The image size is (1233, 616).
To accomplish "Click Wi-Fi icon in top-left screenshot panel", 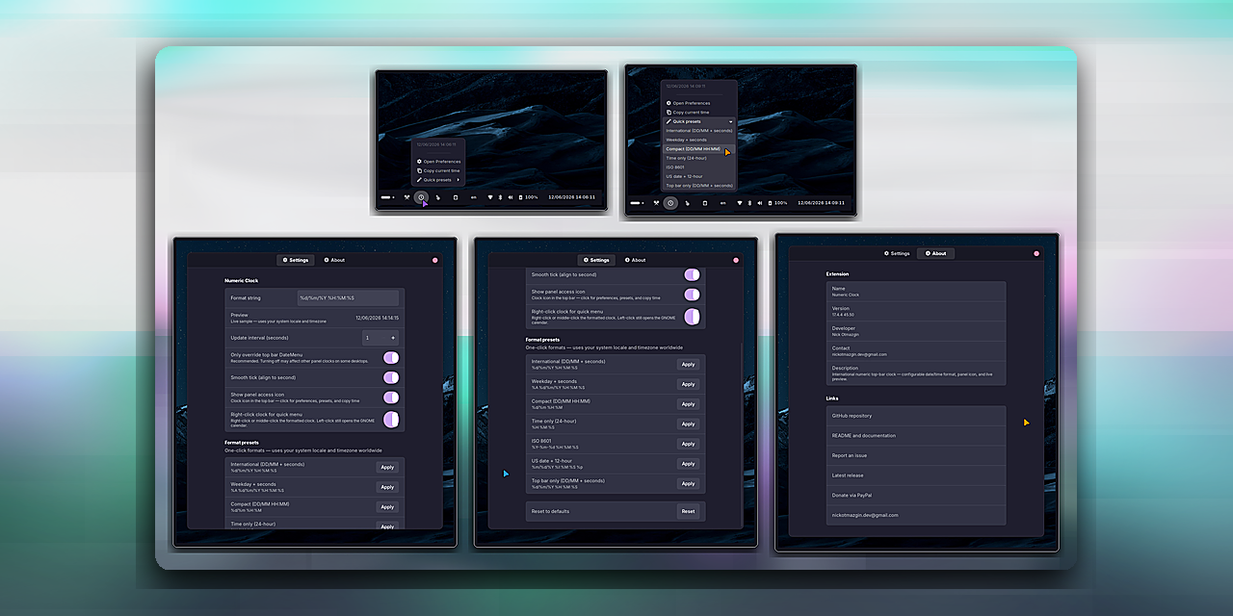I will point(490,197).
